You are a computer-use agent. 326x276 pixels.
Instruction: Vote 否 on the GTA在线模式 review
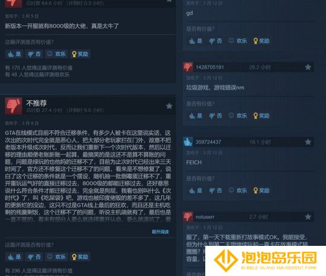[34, 257]
